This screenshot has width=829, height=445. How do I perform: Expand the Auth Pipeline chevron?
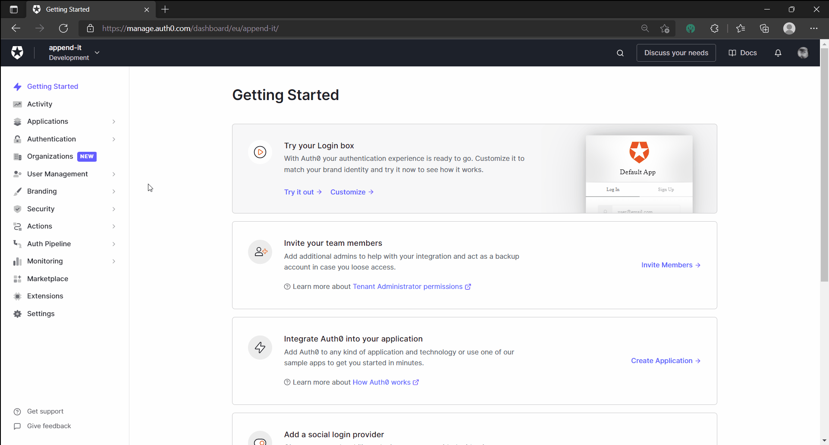[113, 244]
